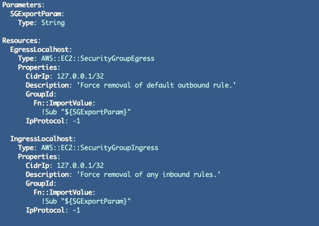
Task: Click the first CidrIp value 127.0.0.1/32
Action: pyautogui.click(x=80, y=76)
